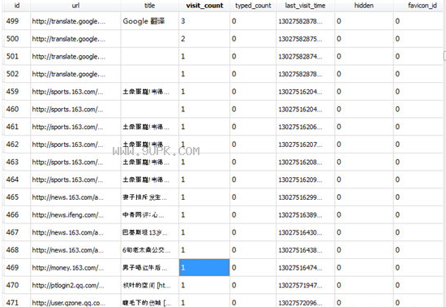Screen dimensions: 446x307
Task: Select visit_count value 3 in row 499
Action: (204, 21)
